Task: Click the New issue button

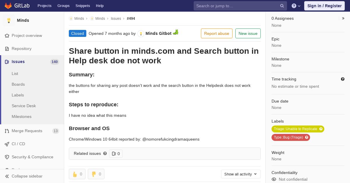Action: pyautogui.click(x=248, y=33)
